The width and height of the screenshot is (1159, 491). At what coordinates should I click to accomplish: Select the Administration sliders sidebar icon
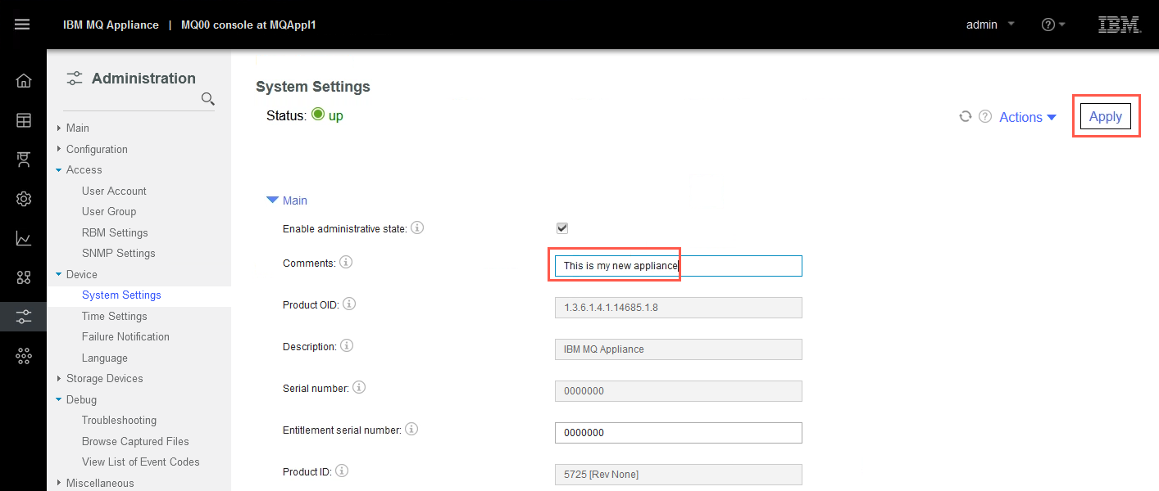pyautogui.click(x=24, y=317)
